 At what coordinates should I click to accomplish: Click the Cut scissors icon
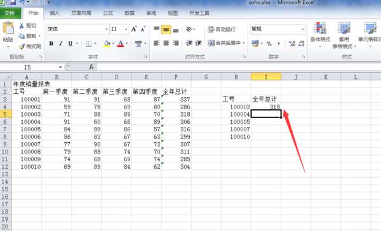coord(22,25)
